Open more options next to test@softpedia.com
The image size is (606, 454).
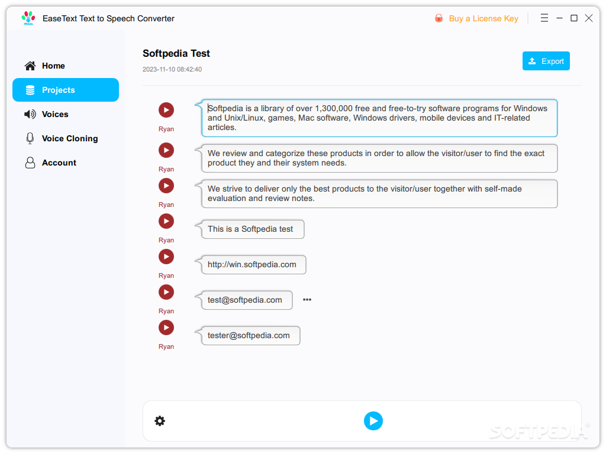click(x=307, y=300)
